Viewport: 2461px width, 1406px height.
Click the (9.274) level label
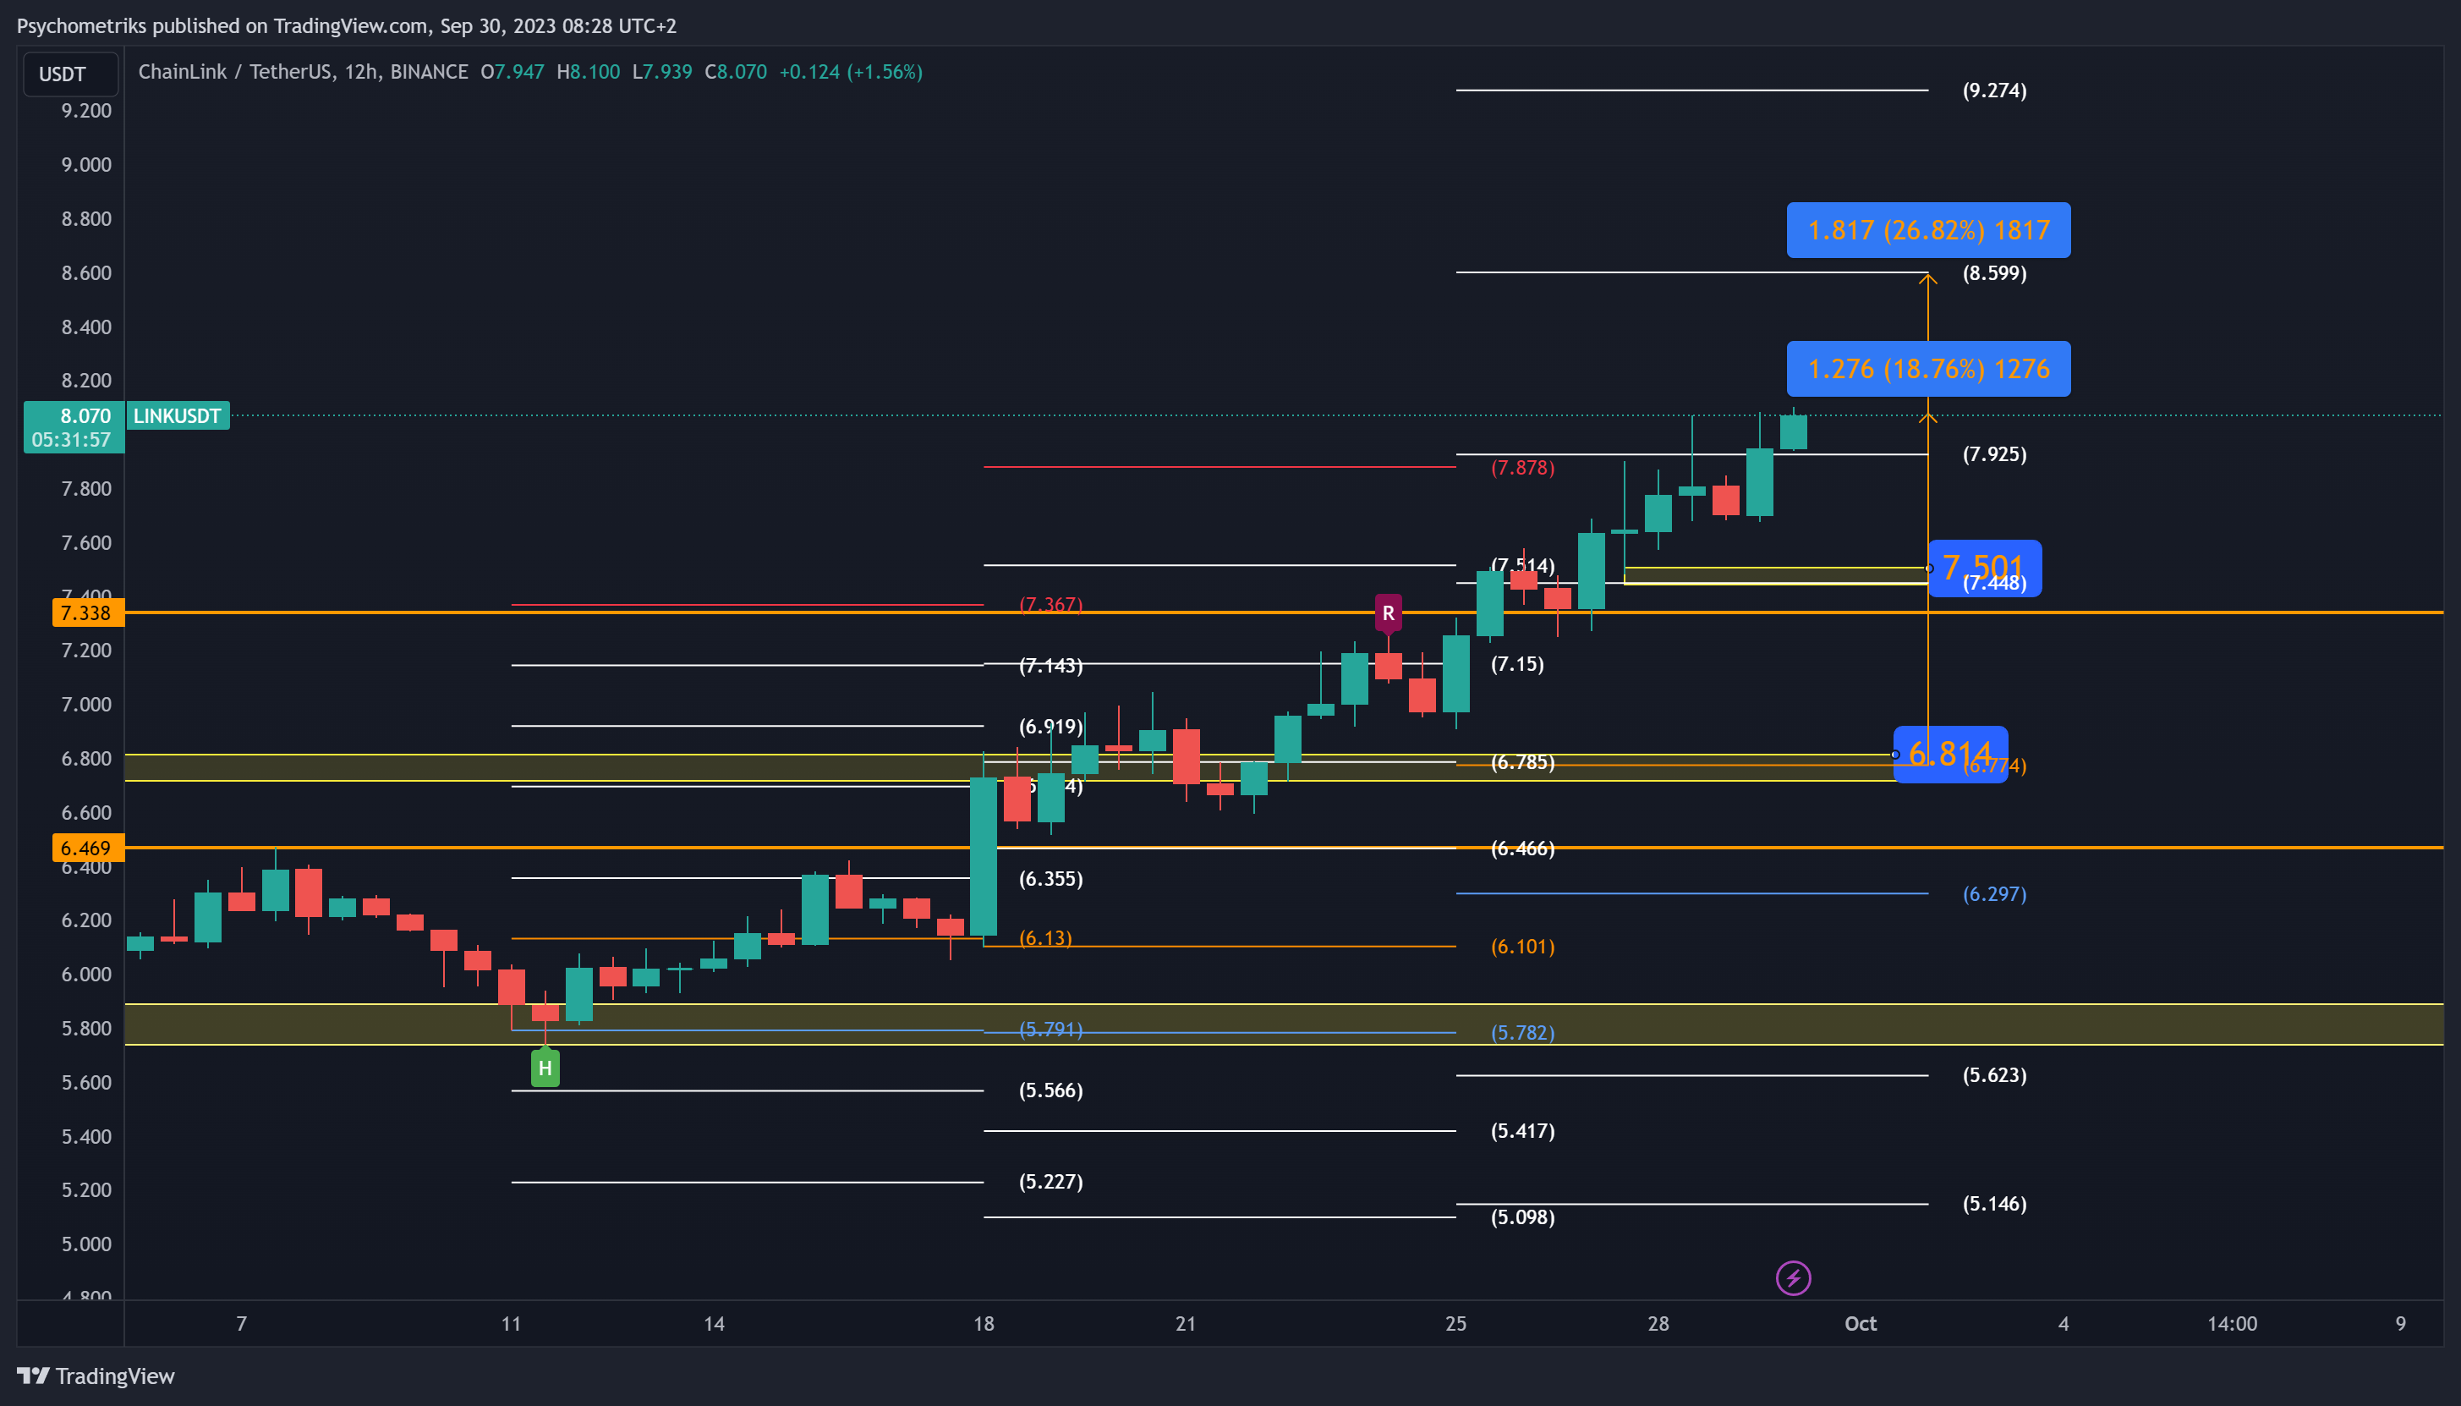coord(1994,91)
